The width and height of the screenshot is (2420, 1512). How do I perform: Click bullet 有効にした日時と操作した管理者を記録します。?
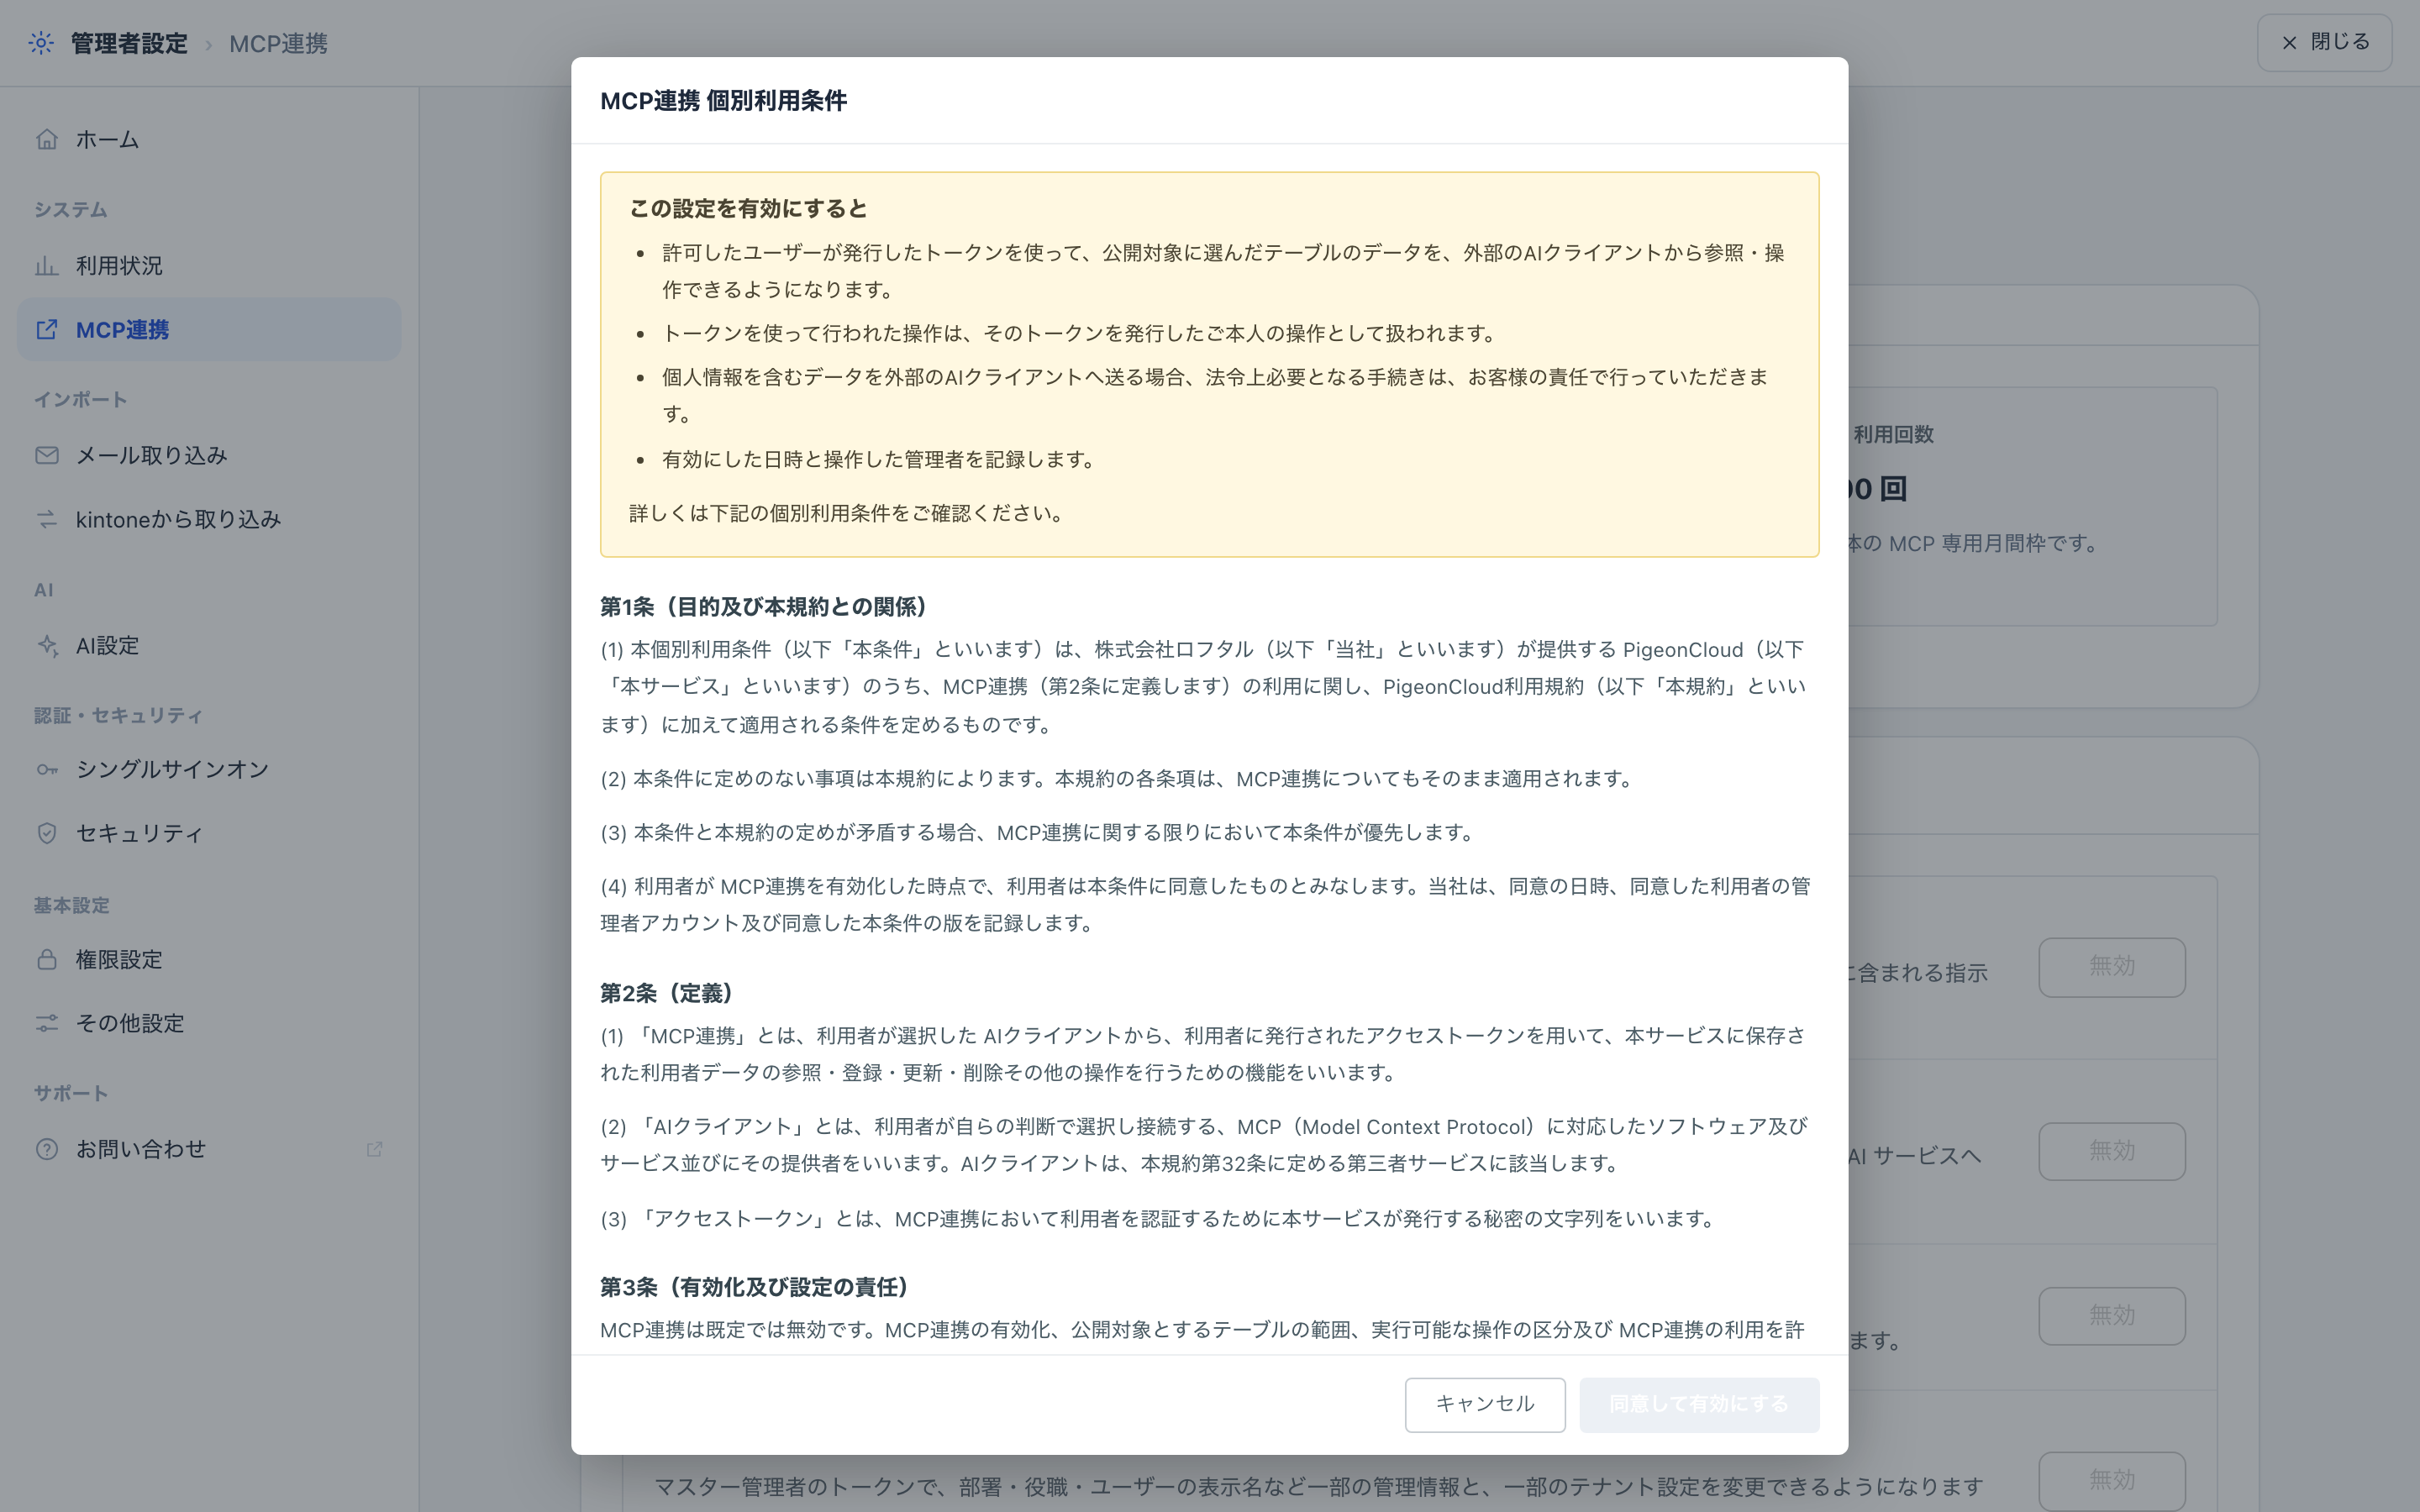[x=882, y=459]
